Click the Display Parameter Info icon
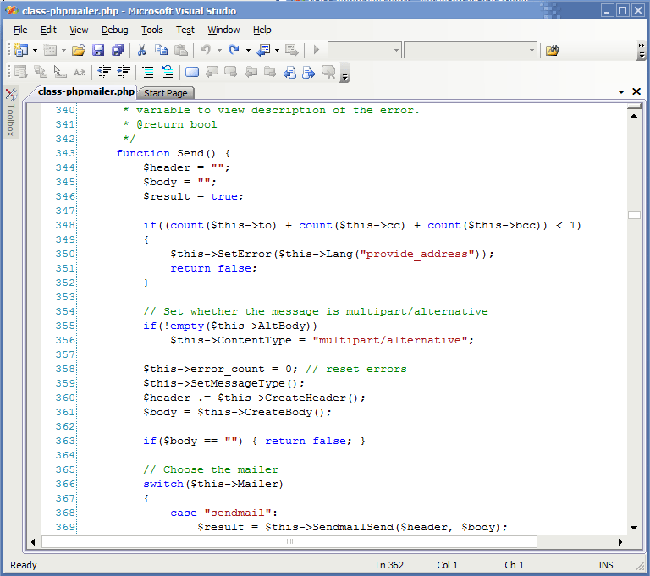 pos(41,72)
